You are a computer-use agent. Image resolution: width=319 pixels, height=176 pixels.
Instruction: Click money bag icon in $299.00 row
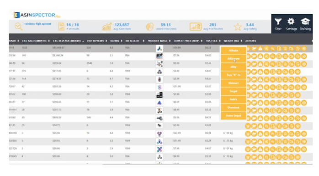(260, 95)
